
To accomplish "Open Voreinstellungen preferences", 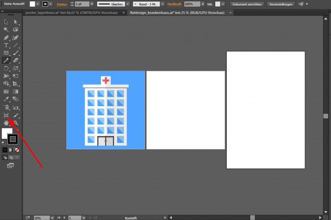I will [x=280, y=4].
